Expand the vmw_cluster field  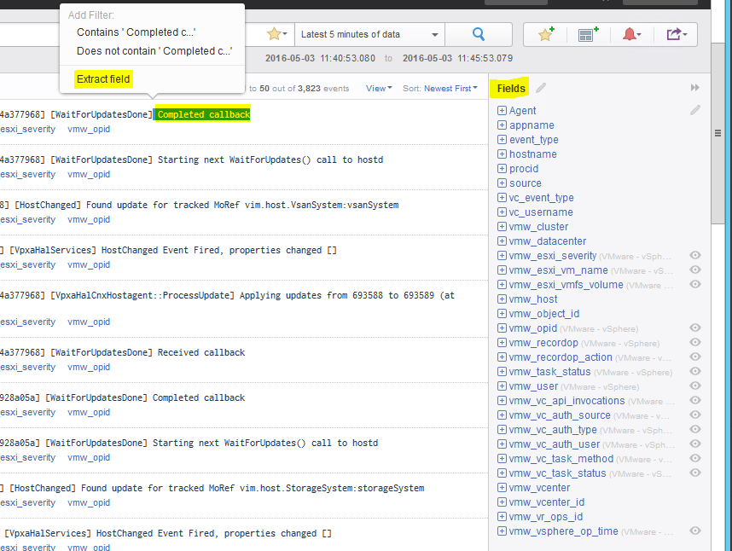coord(502,226)
